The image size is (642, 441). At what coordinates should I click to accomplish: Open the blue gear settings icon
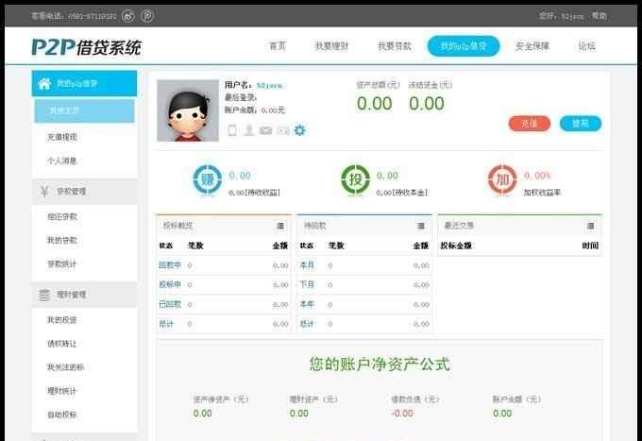300,130
